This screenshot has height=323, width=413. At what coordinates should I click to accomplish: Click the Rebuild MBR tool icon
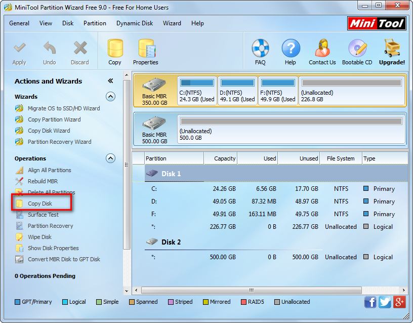[19, 181]
